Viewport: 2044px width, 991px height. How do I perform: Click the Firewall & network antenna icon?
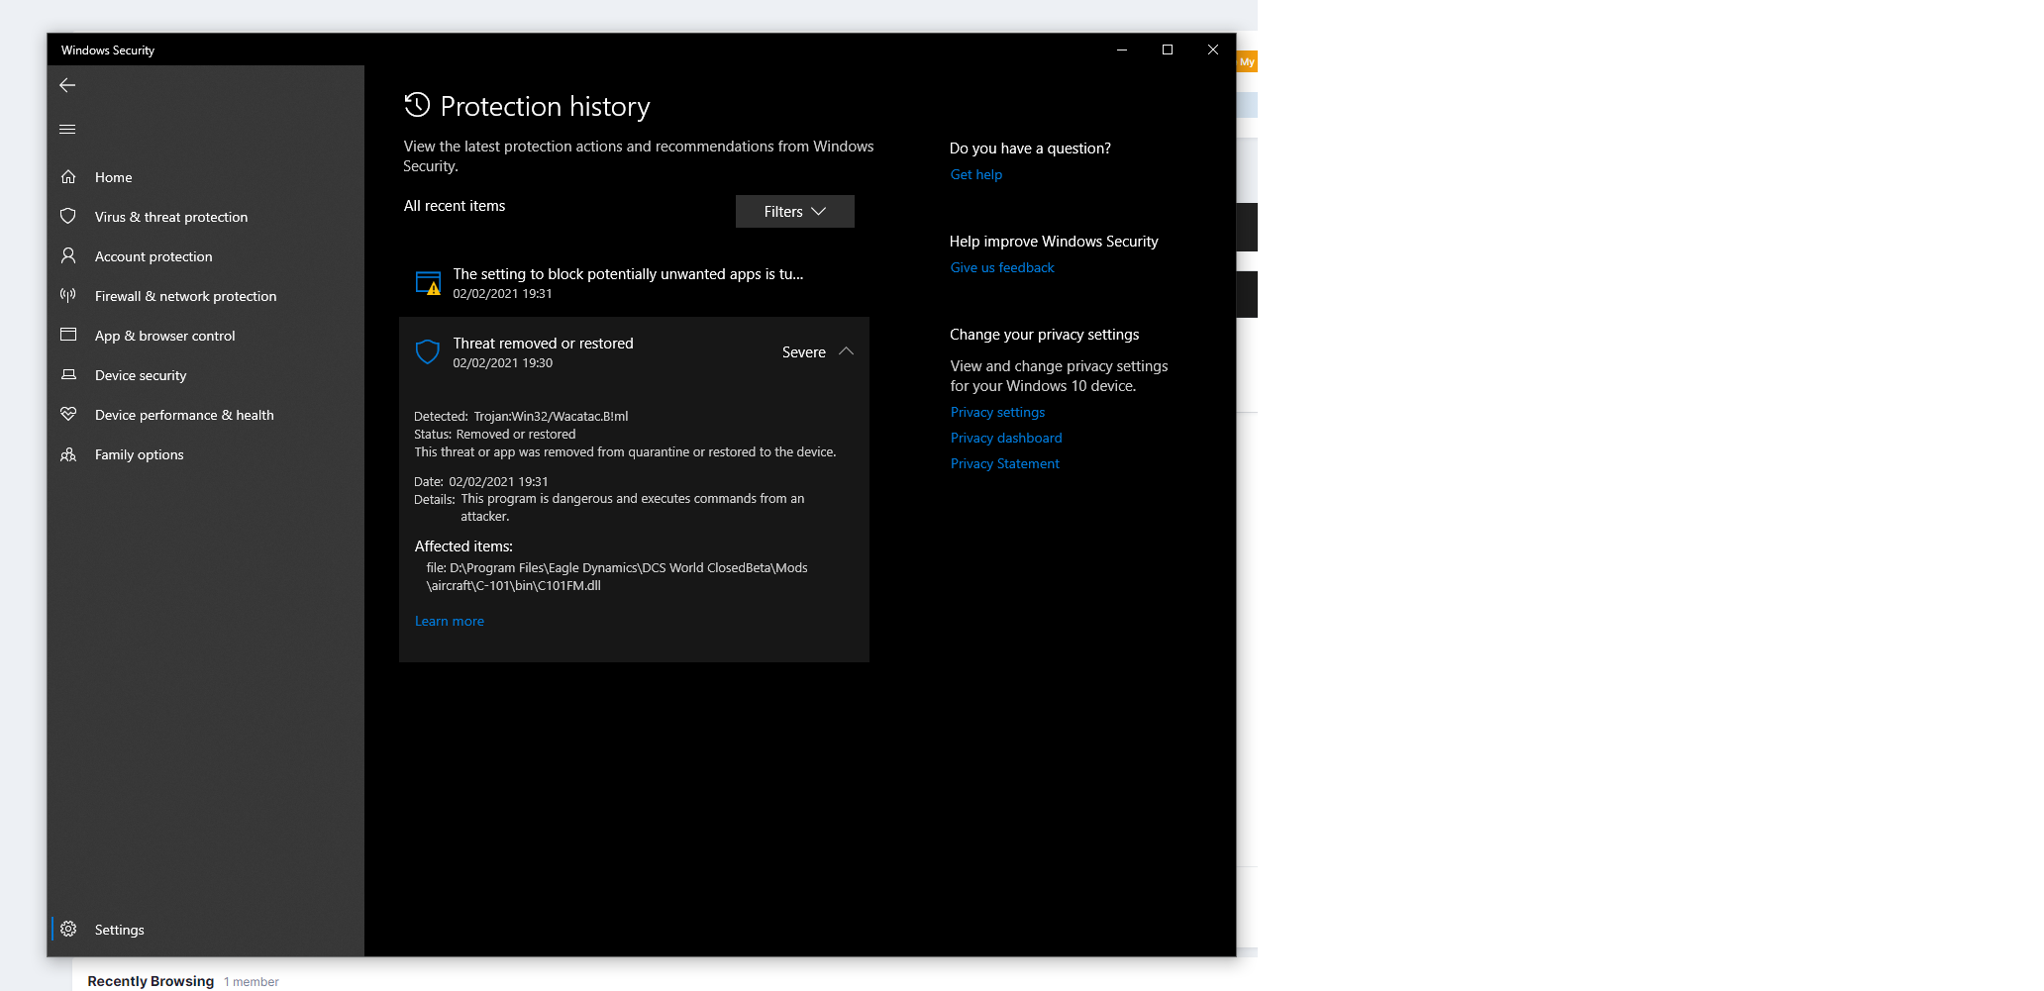(68, 295)
